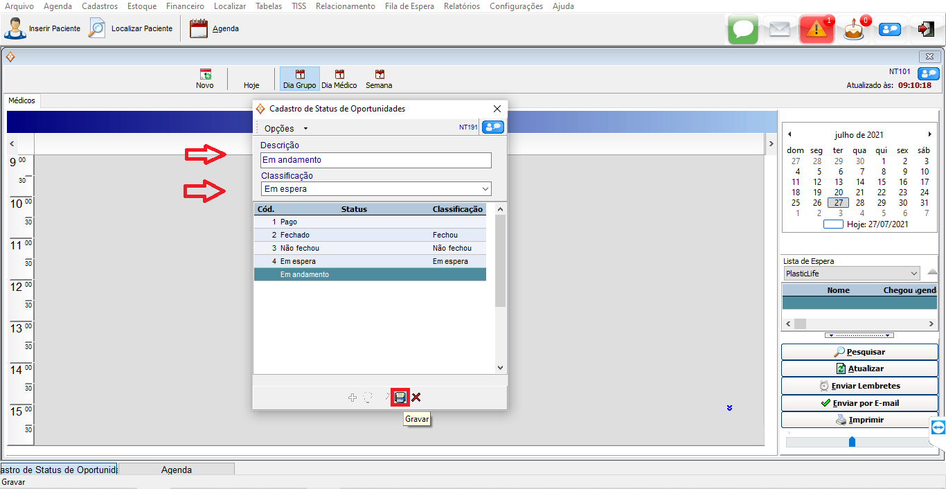Click the Gravar save icon
Screen dimensions: 946x489
point(400,397)
